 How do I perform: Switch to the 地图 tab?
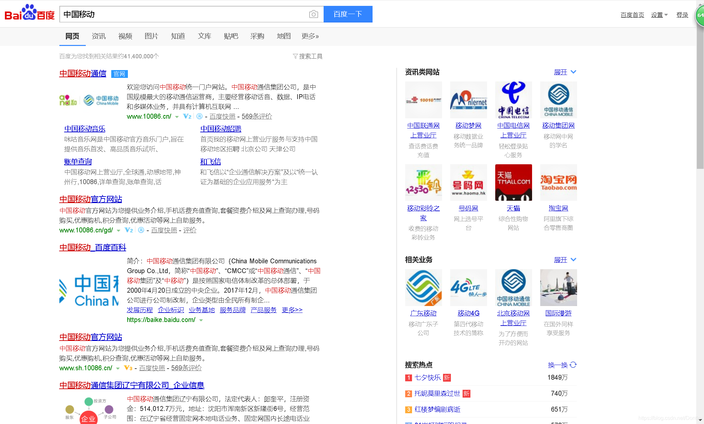[283, 36]
